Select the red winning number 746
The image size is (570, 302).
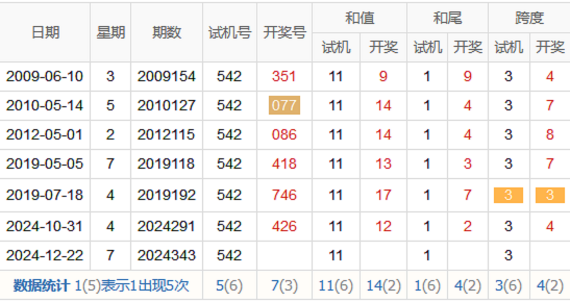284,195
